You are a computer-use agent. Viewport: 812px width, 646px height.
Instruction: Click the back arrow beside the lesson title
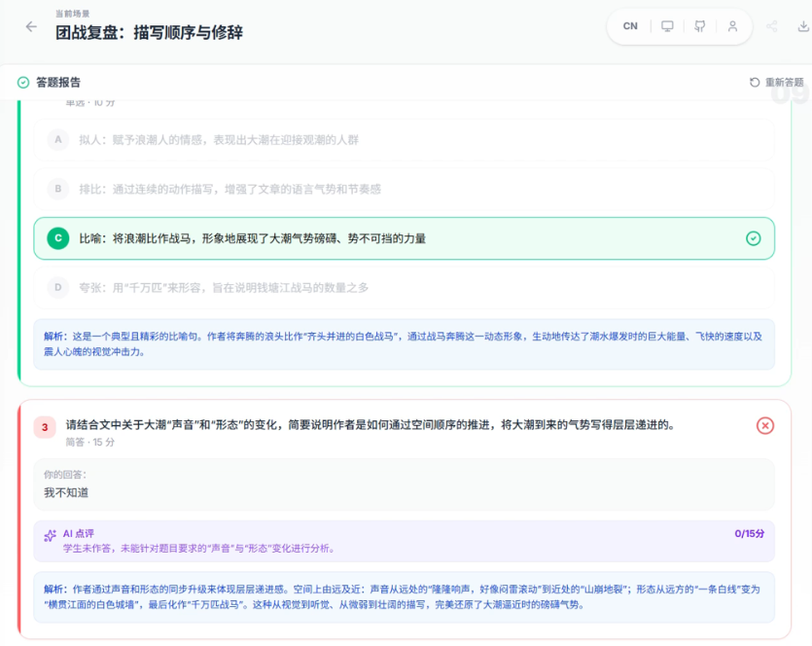(30, 25)
